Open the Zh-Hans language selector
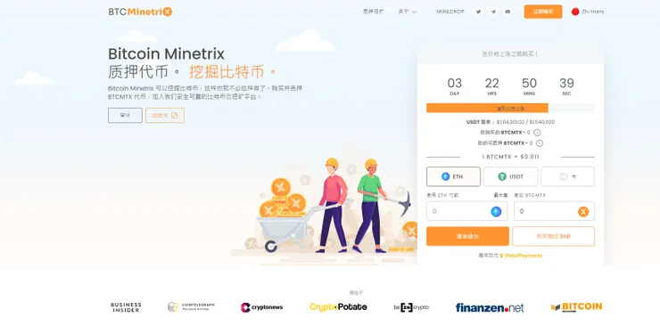Image resolution: width=660 pixels, height=334 pixels. (588, 12)
